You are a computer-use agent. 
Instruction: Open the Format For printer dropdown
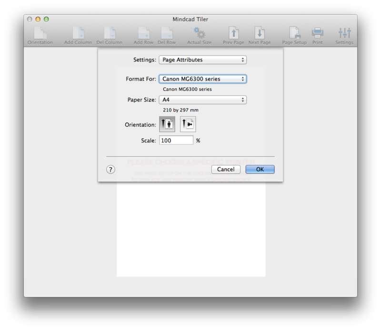[x=203, y=79]
